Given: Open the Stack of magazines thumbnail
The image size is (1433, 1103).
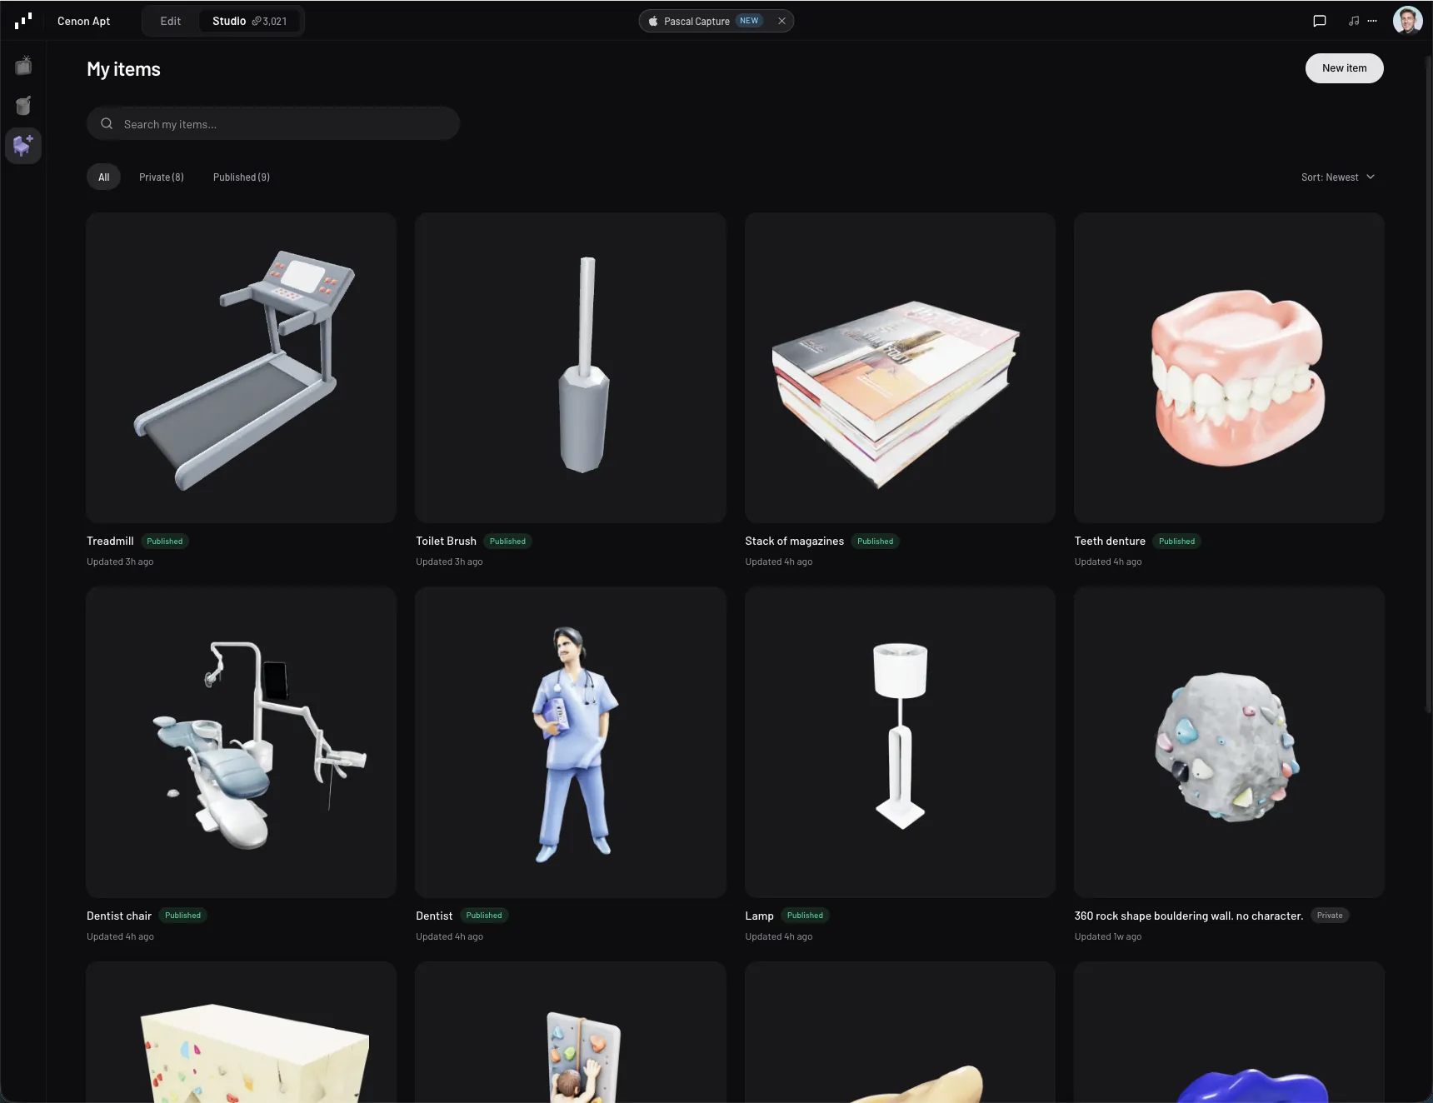Looking at the screenshot, I should (x=900, y=367).
